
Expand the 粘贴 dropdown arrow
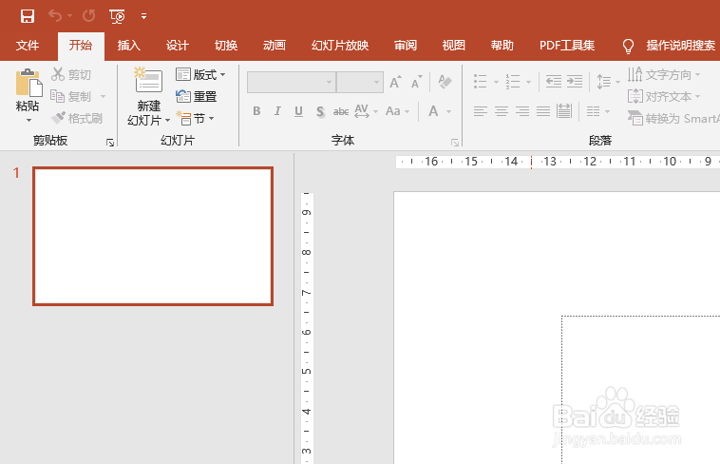coord(28,121)
